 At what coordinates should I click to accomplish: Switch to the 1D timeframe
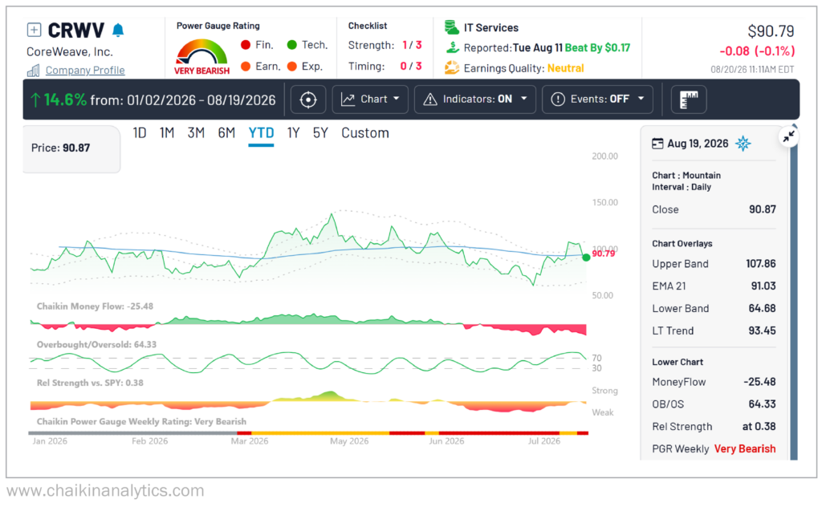(x=140, y=133)
